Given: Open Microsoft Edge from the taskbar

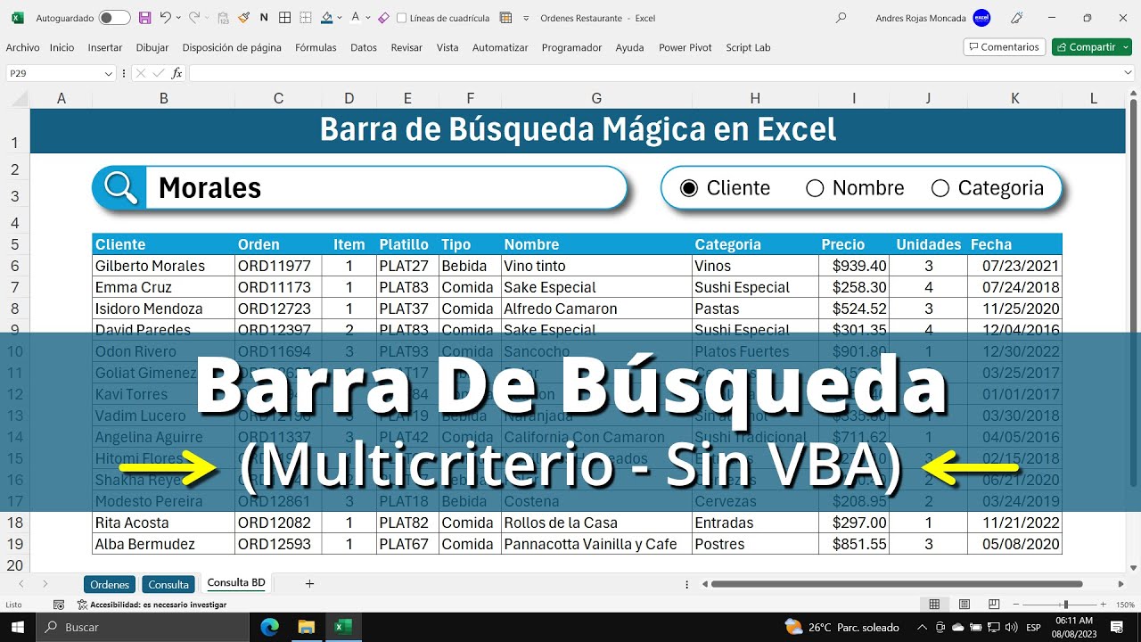Looking at the screenshot, I should [270, 627].
